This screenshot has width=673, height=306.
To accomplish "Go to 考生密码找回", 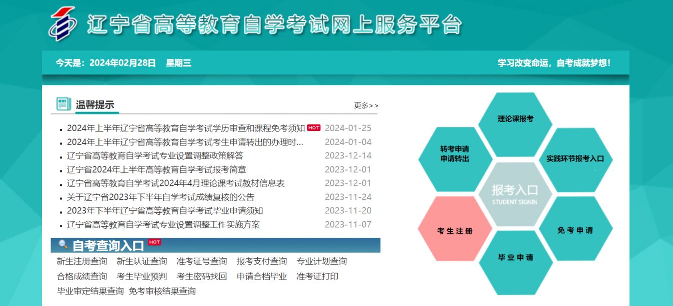I will (x=202, y=276).
